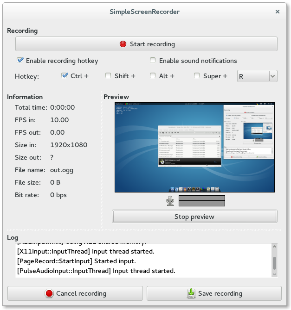Screen dimensions: 291x310
Task: Click the file name out.ogg
Action: point(61,170)
